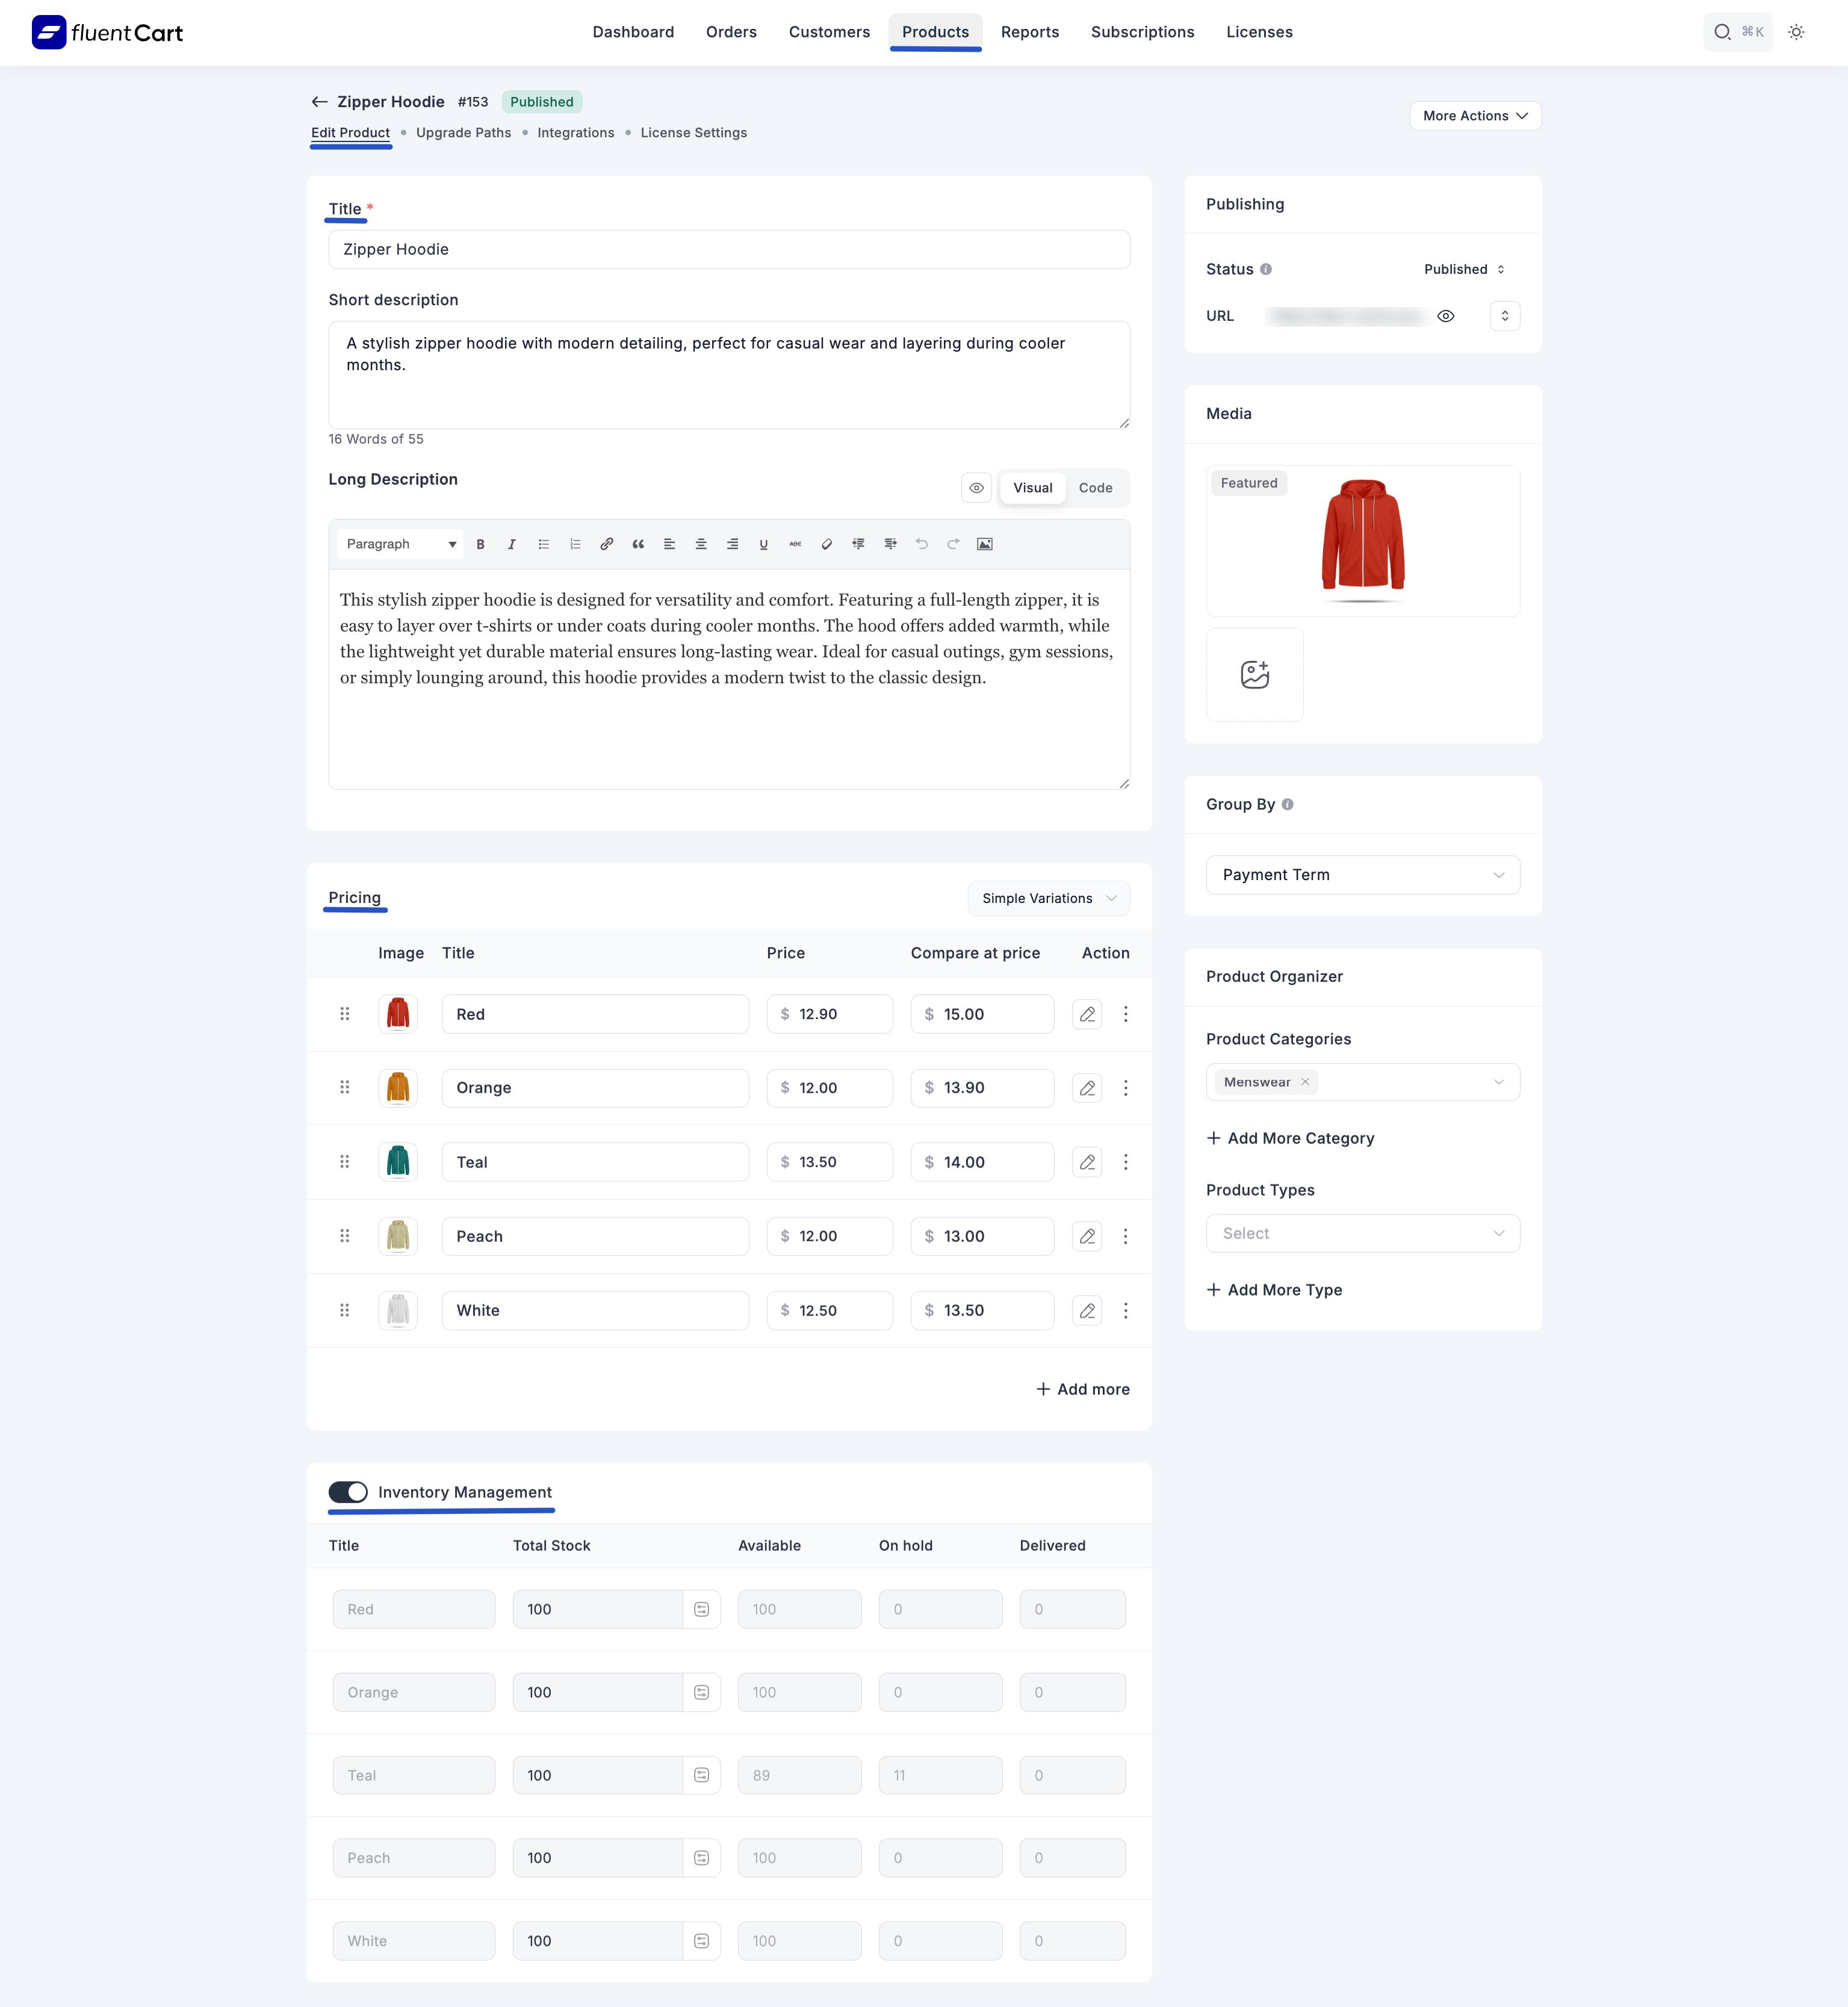Select the italic formatting icon
This screenshot has height=2007, width=1848.
(x=512, y=544)
